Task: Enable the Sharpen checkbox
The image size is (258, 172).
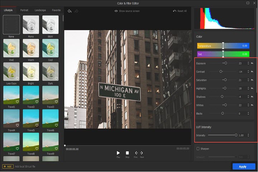Action: pos(198,148)
